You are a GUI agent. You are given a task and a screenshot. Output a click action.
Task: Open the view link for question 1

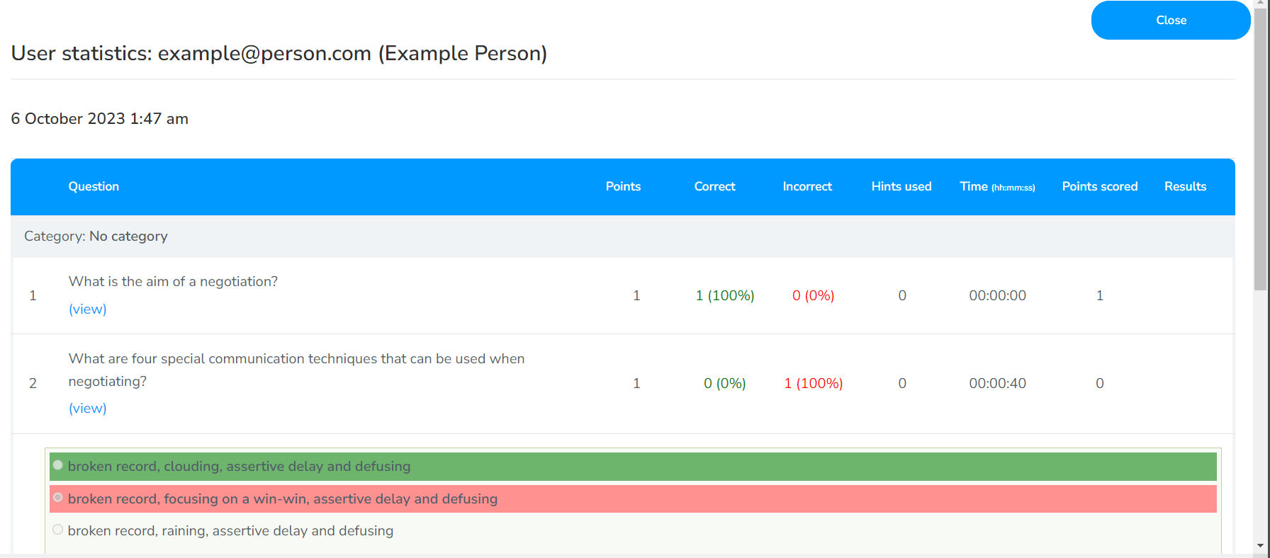87,309
